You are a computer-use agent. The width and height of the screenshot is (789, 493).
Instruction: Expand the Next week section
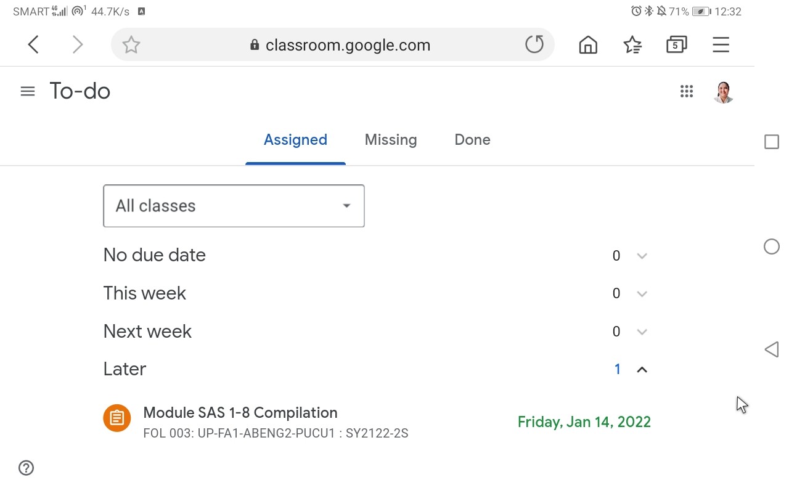pyautogui.click(x=377, y=332)
